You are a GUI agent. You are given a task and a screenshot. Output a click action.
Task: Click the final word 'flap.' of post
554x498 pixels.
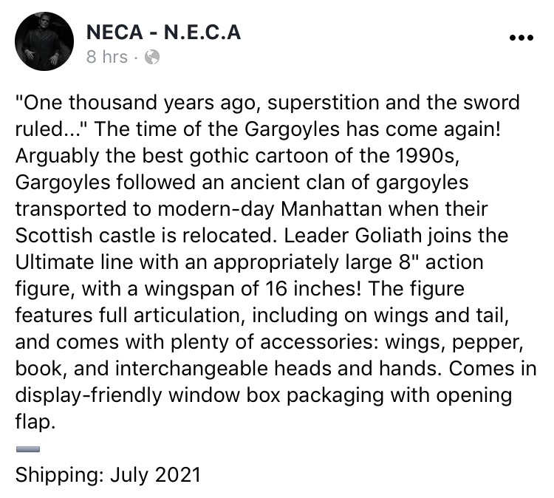(35, 422)
